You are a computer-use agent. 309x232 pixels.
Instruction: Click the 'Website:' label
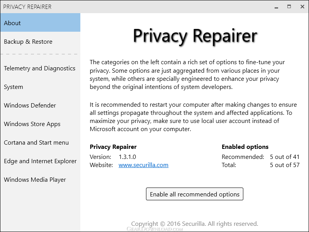point(101,165)
